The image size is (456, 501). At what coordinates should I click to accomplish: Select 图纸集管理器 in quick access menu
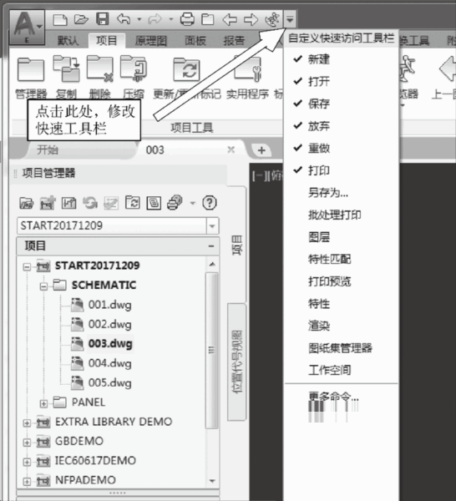(341, 348)
